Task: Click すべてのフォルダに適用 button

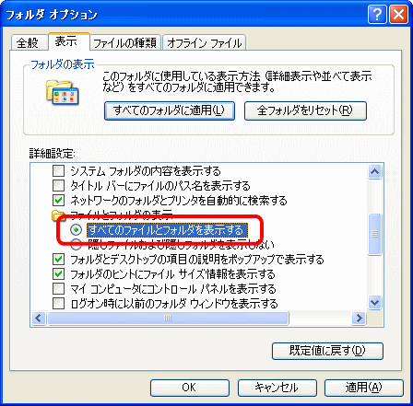Action: point(170,110)
